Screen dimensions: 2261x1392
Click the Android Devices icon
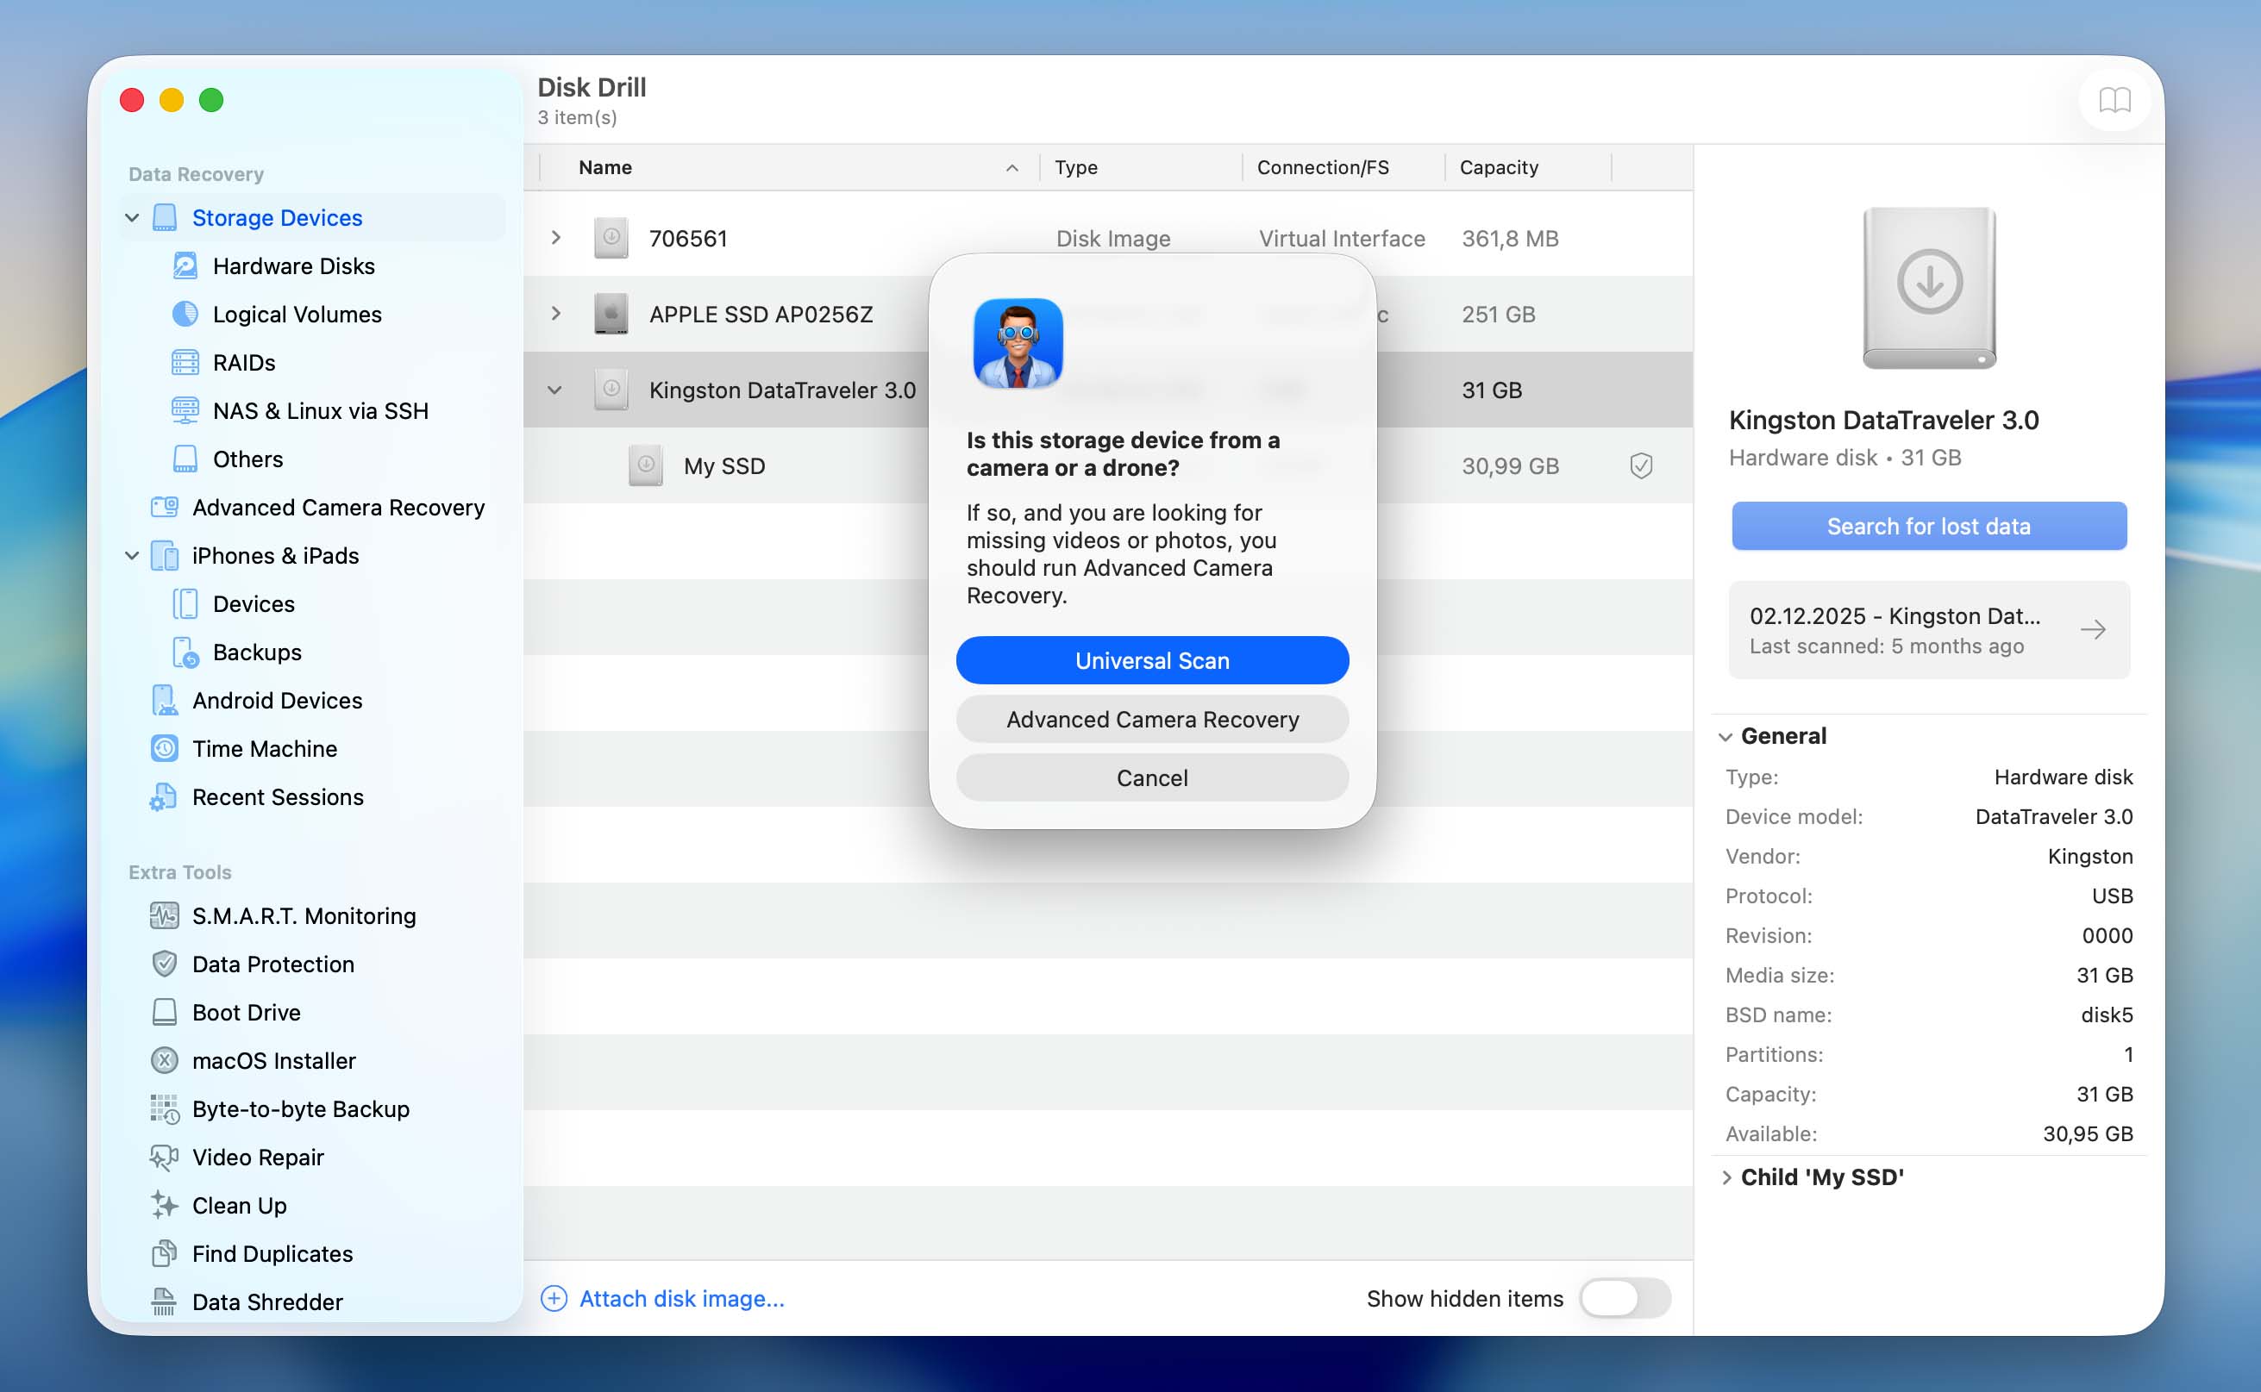(165, 701)
